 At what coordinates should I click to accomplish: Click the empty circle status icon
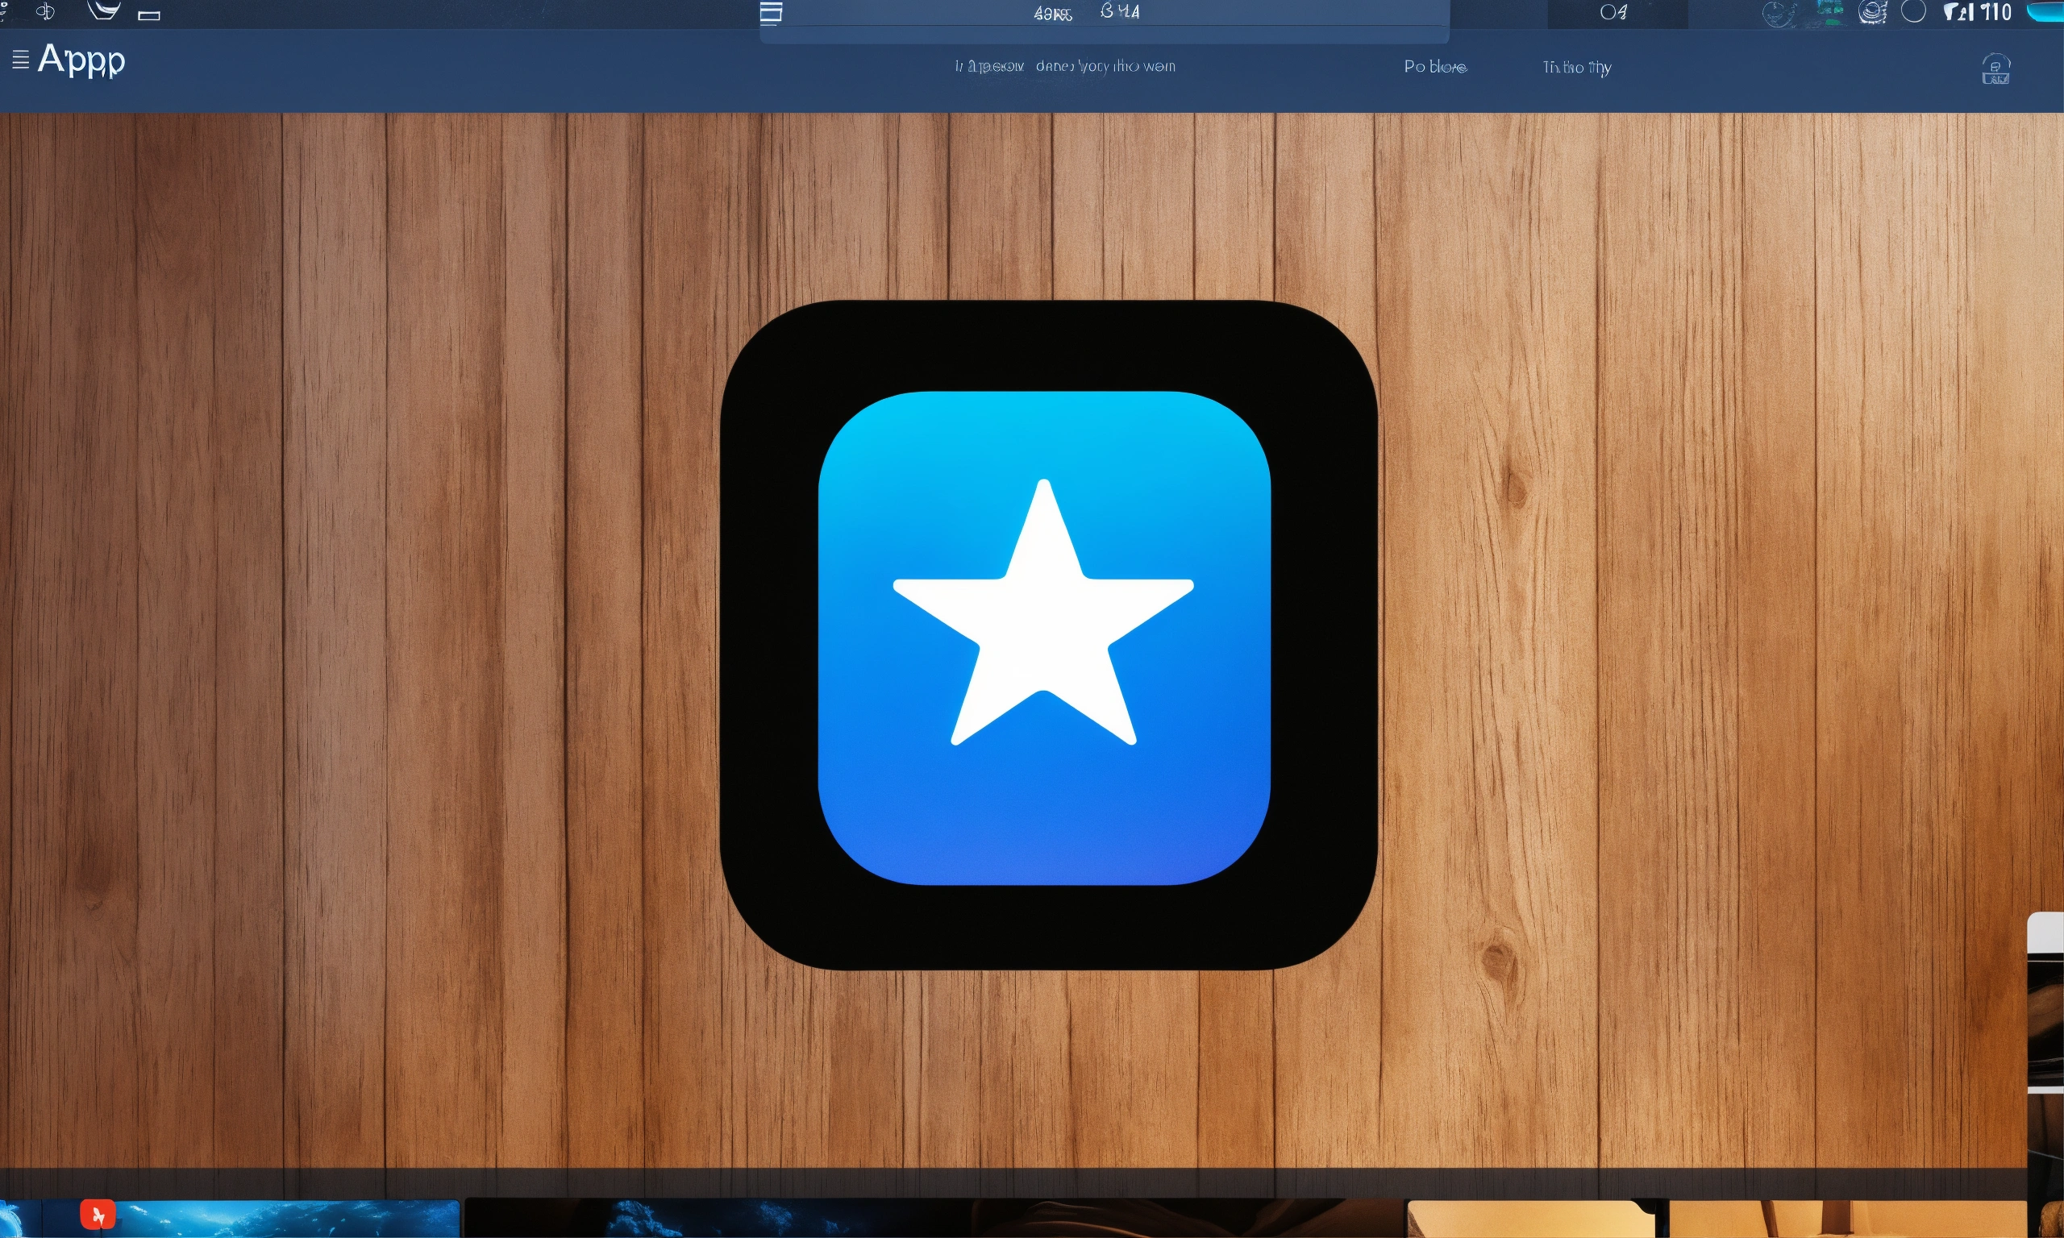[x=1913, y=11]
